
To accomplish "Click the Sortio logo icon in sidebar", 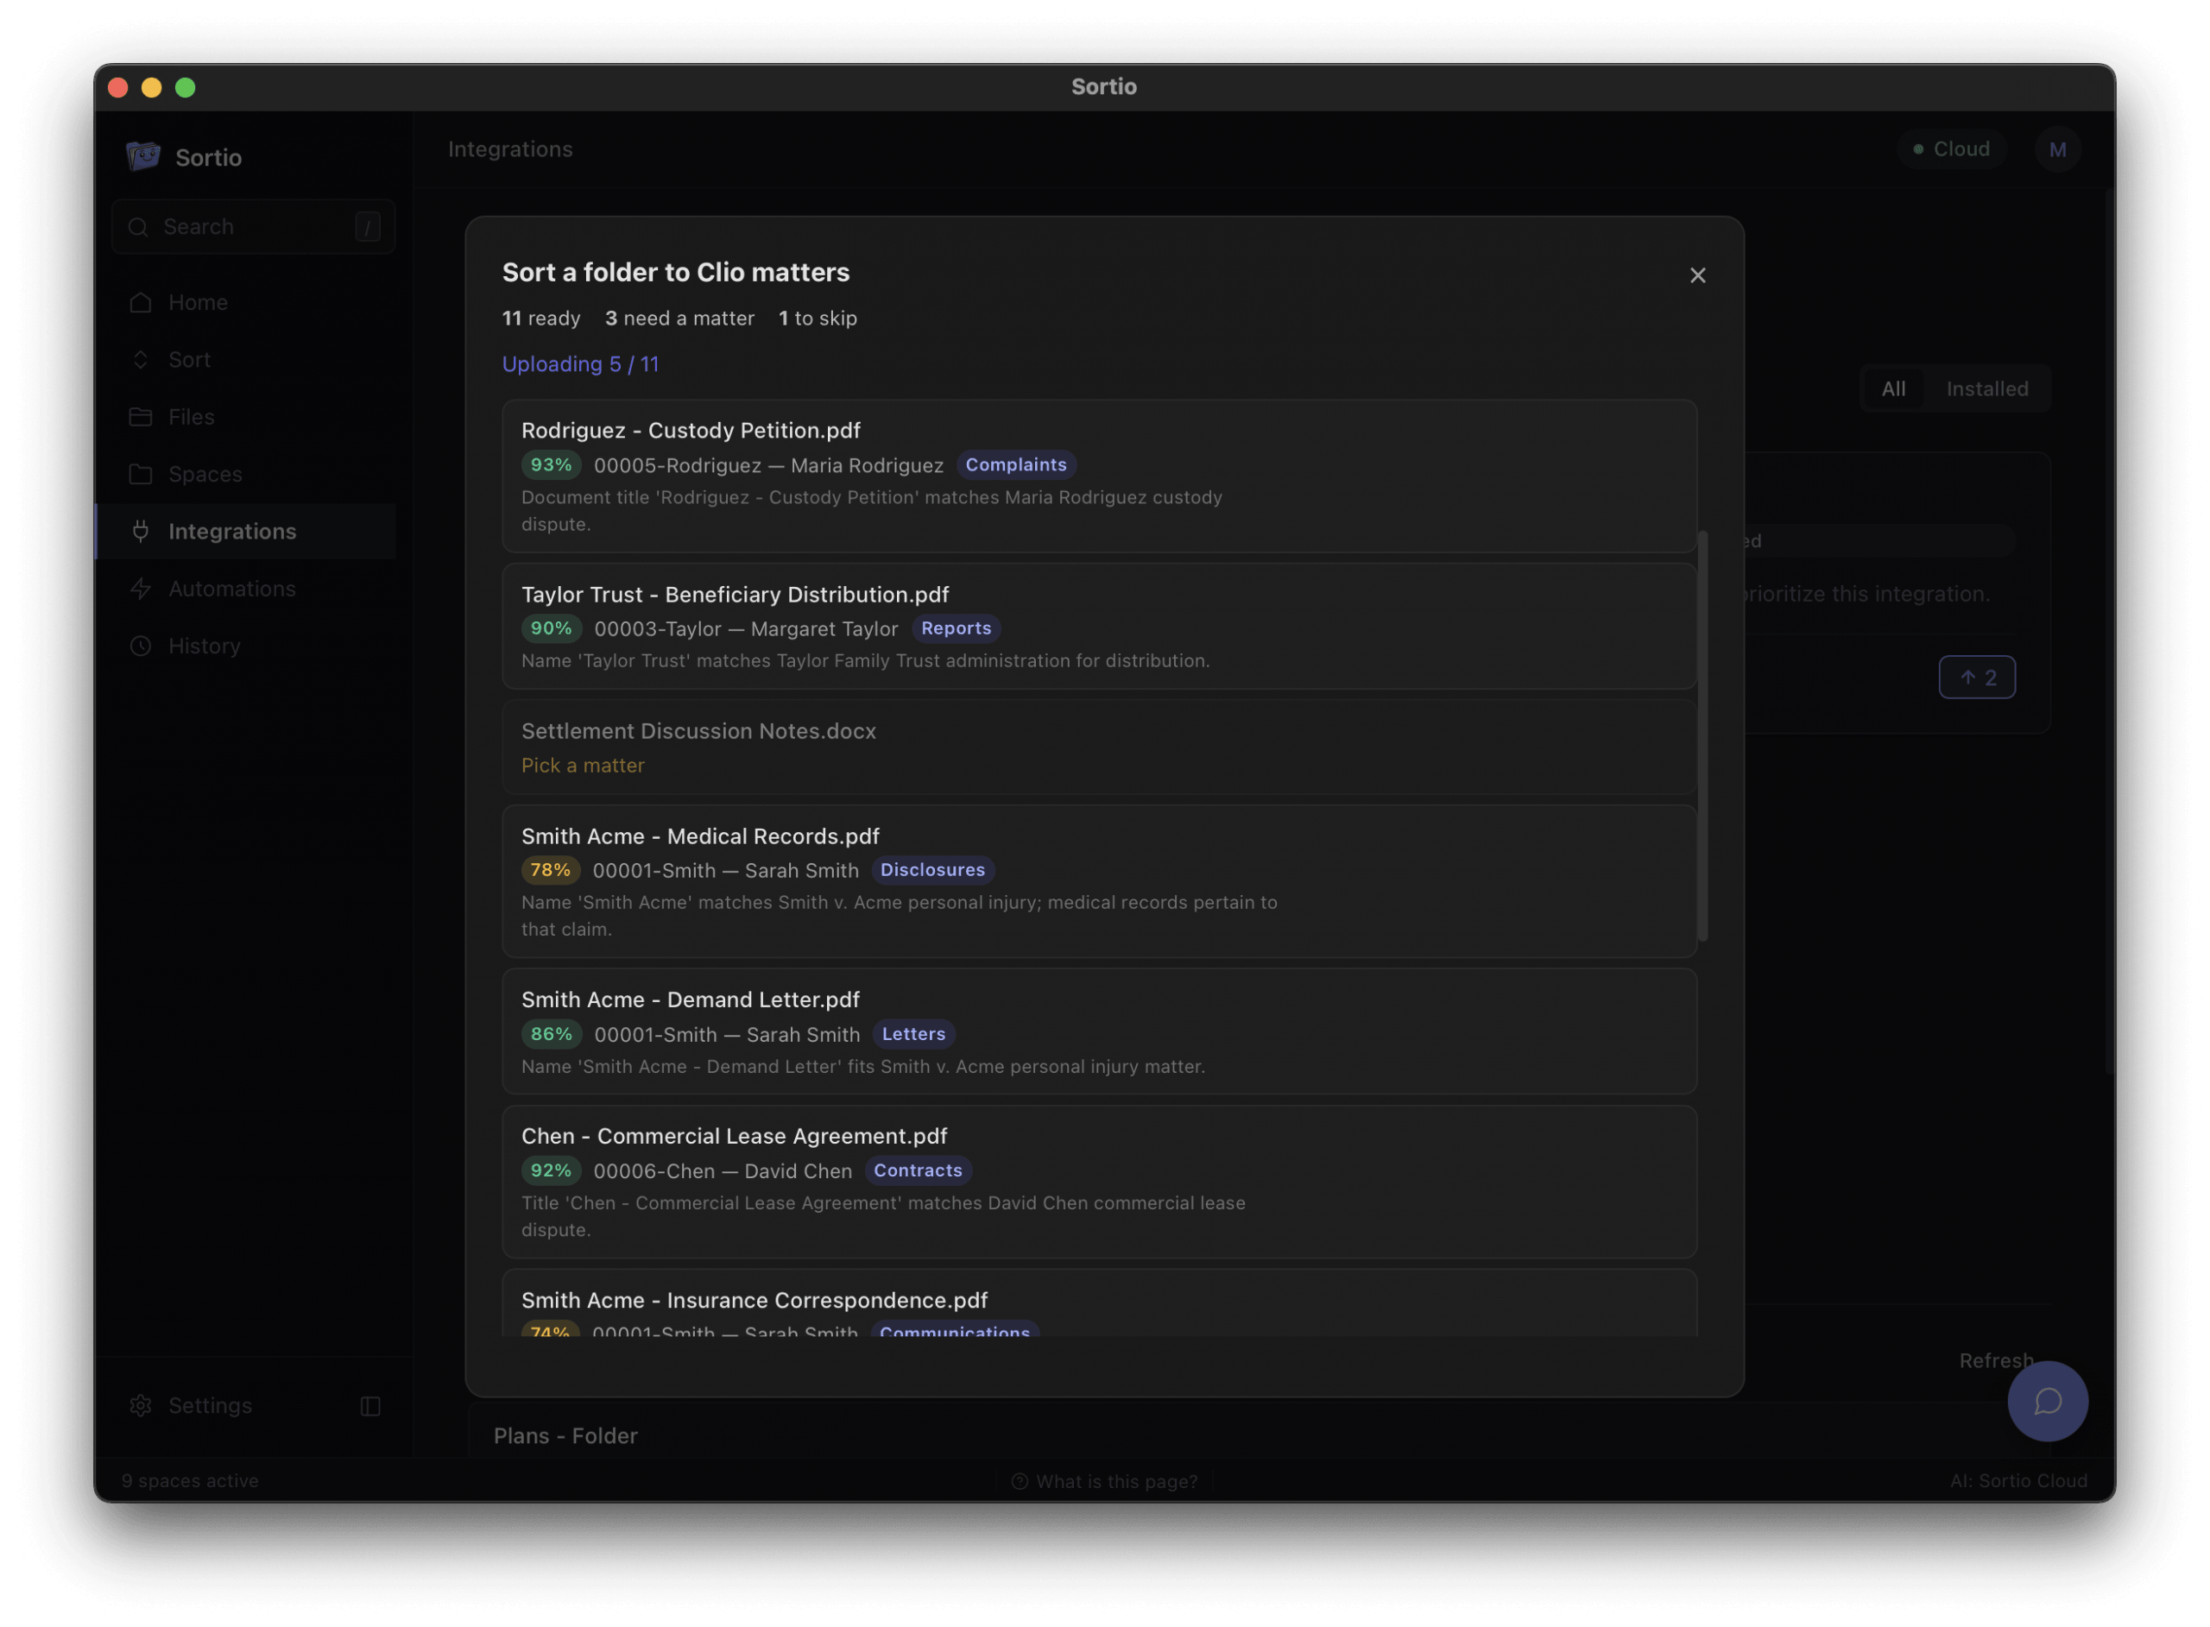I will point(142,156).
